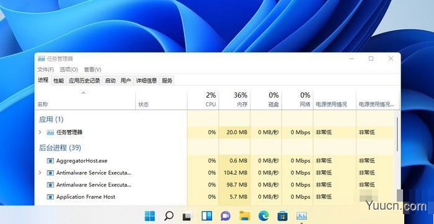Launch Microsoft Edge from the taskbar
The height and width of the screenshot is (224, 434).
(x=263, y=216)
